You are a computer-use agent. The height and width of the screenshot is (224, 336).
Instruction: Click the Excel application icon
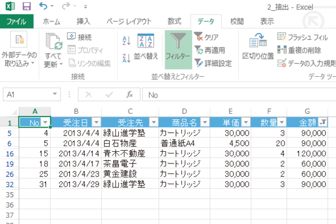tap(10, 6)
